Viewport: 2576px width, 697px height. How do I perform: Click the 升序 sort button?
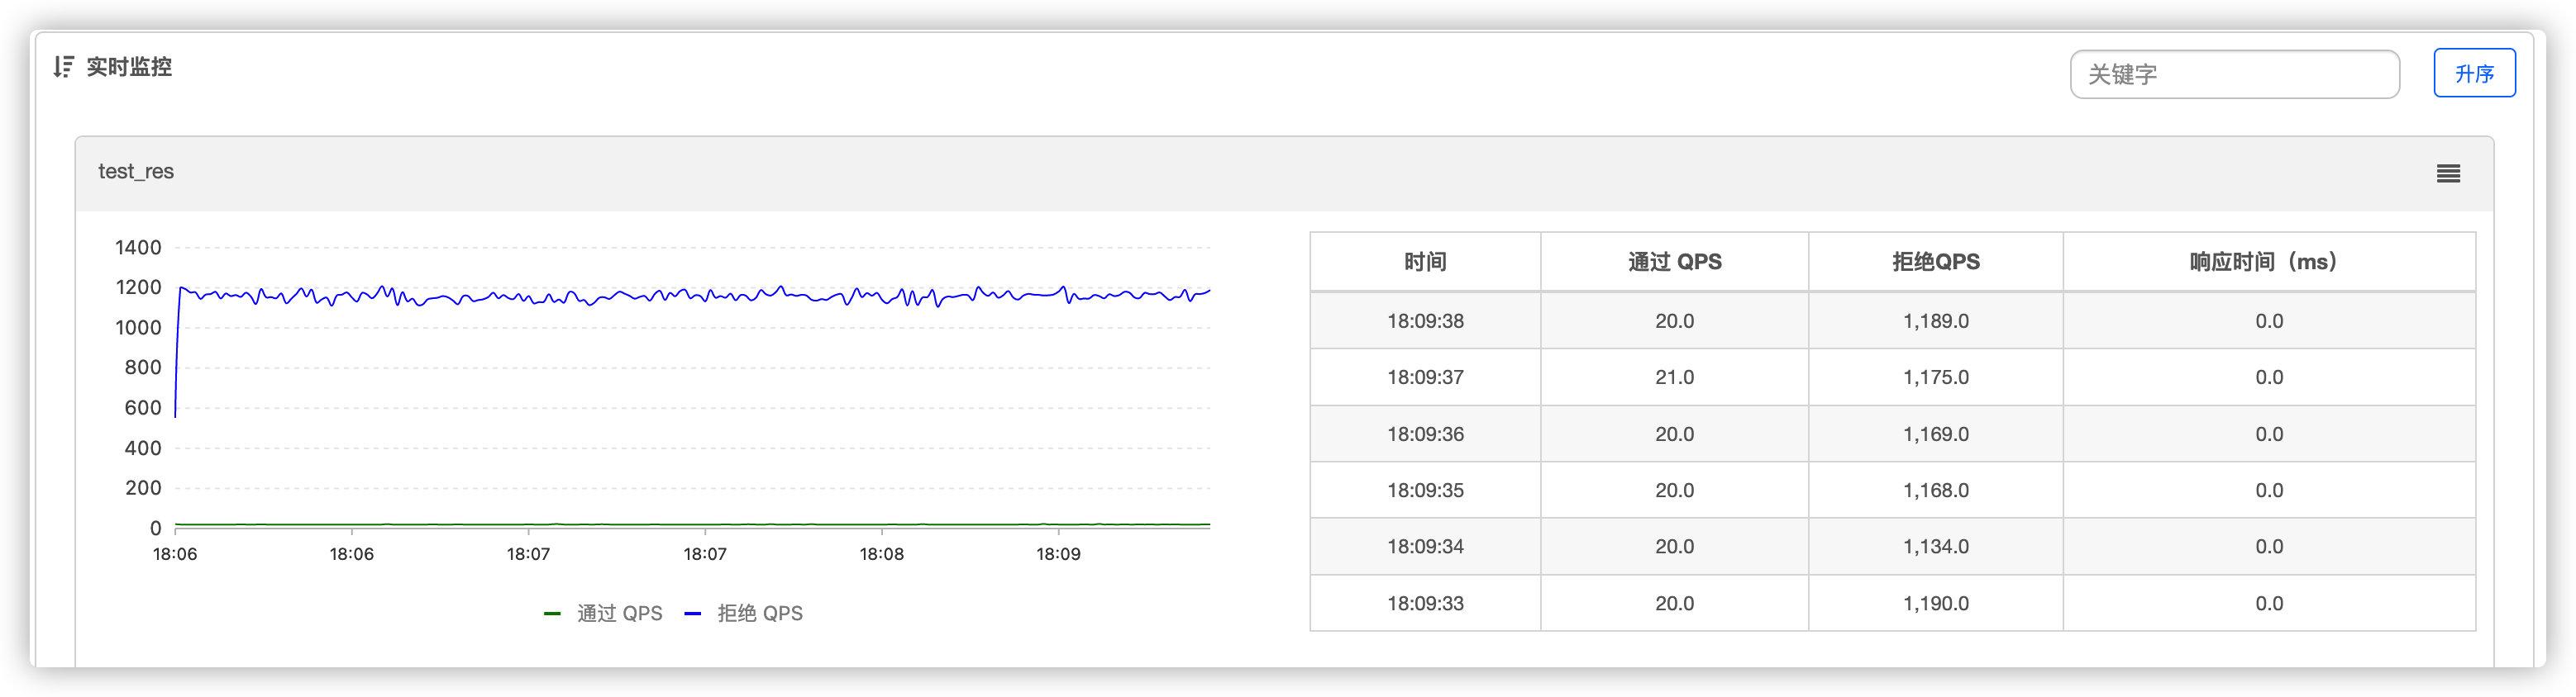[2474, 73]
